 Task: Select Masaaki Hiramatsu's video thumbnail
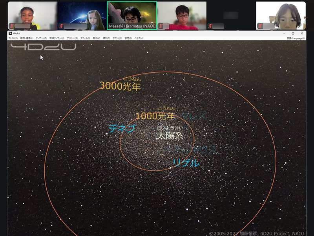coord(132,15)
